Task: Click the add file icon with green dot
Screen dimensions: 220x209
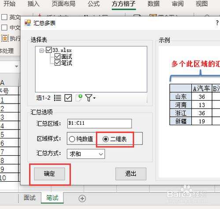Action: [79, 98]
